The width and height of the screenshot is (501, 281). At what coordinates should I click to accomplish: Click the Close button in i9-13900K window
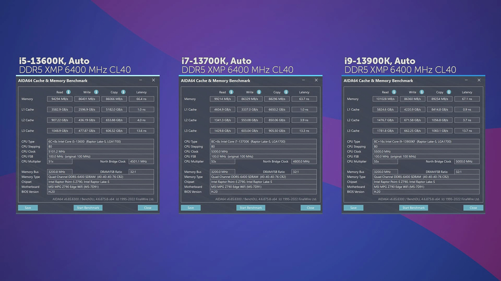tap(473, 208)
